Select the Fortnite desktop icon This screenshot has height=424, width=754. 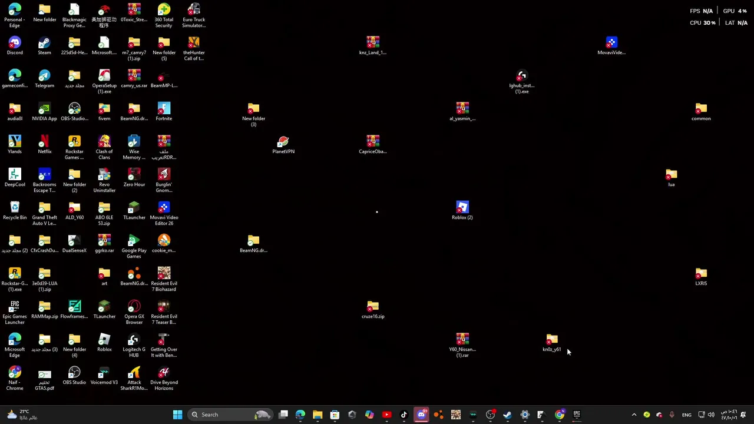164,112
